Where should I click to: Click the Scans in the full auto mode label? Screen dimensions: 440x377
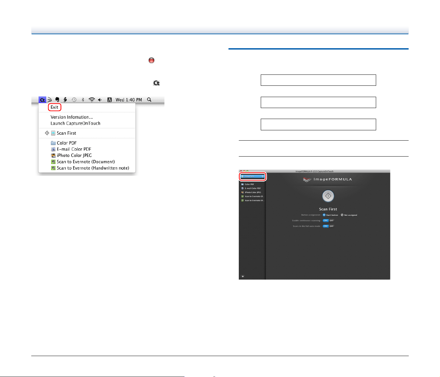coord(307,226)
